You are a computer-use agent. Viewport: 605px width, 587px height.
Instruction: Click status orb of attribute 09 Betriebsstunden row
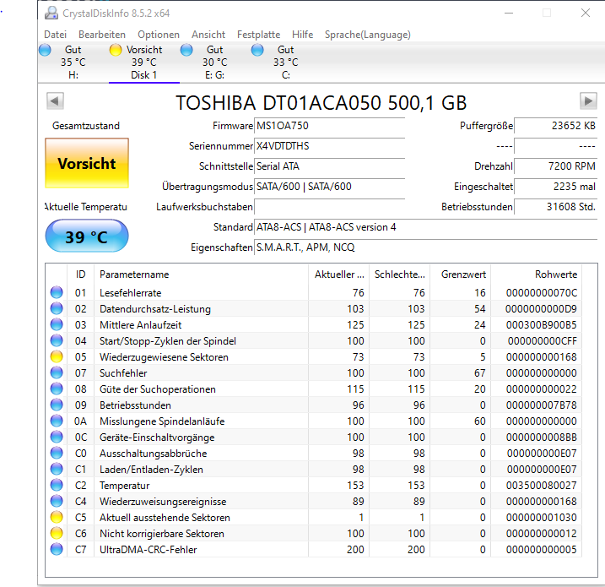57,405
